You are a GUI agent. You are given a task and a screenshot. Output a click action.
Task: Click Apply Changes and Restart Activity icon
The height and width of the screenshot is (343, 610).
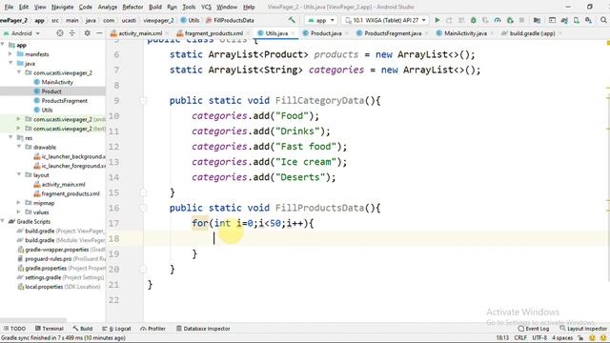pos(449,20)
